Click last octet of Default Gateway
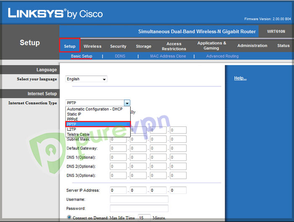294x222 pixels. click(178, 148)
